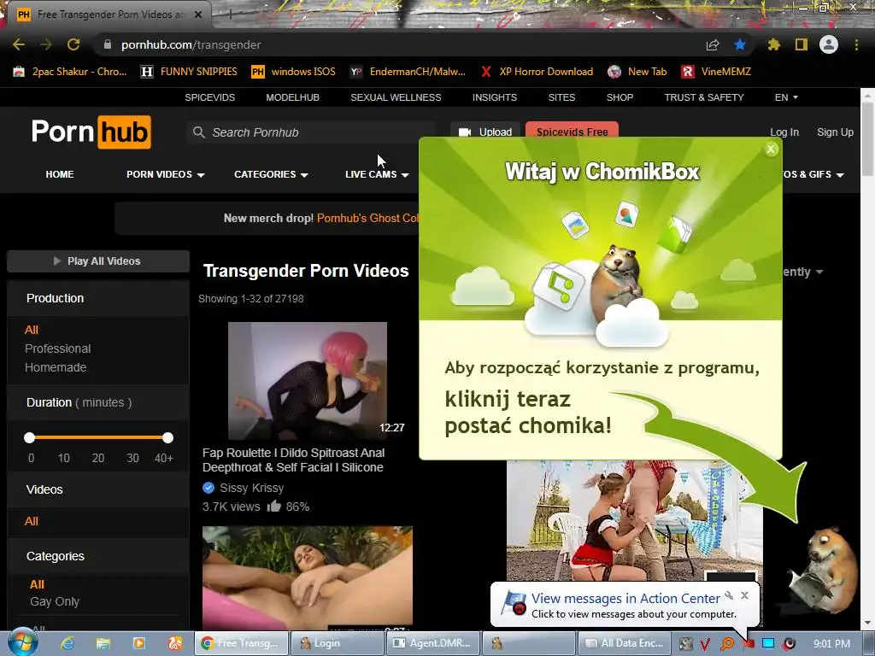Open UC Browser icon in the taskbar
The image size is (875, 656).
(x=174, y=643)
